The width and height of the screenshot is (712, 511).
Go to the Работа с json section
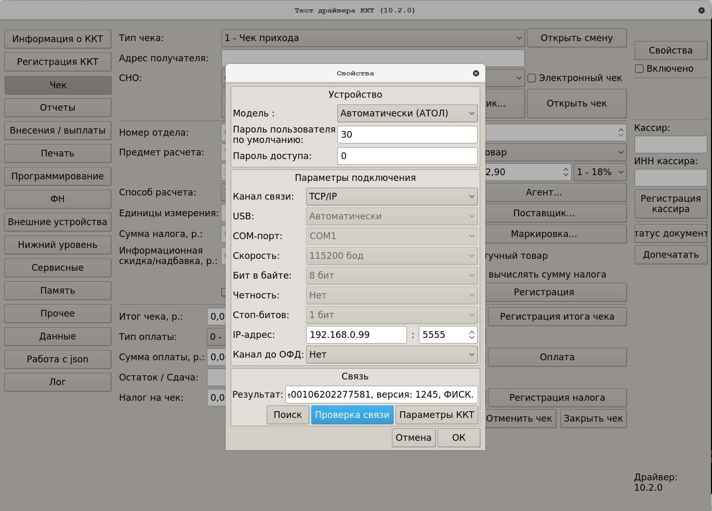(58, 359)
